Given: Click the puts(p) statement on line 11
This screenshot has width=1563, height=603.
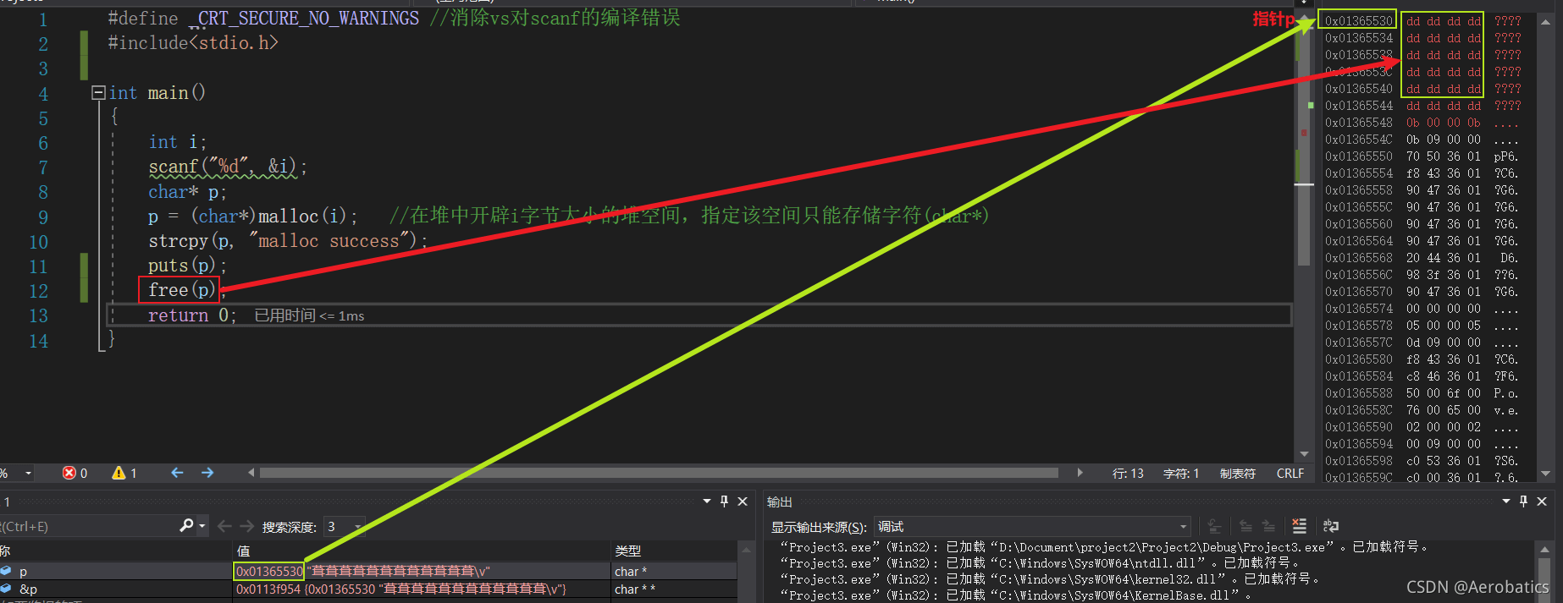Looking at the screenshot, I should click(x=187, y=266).
